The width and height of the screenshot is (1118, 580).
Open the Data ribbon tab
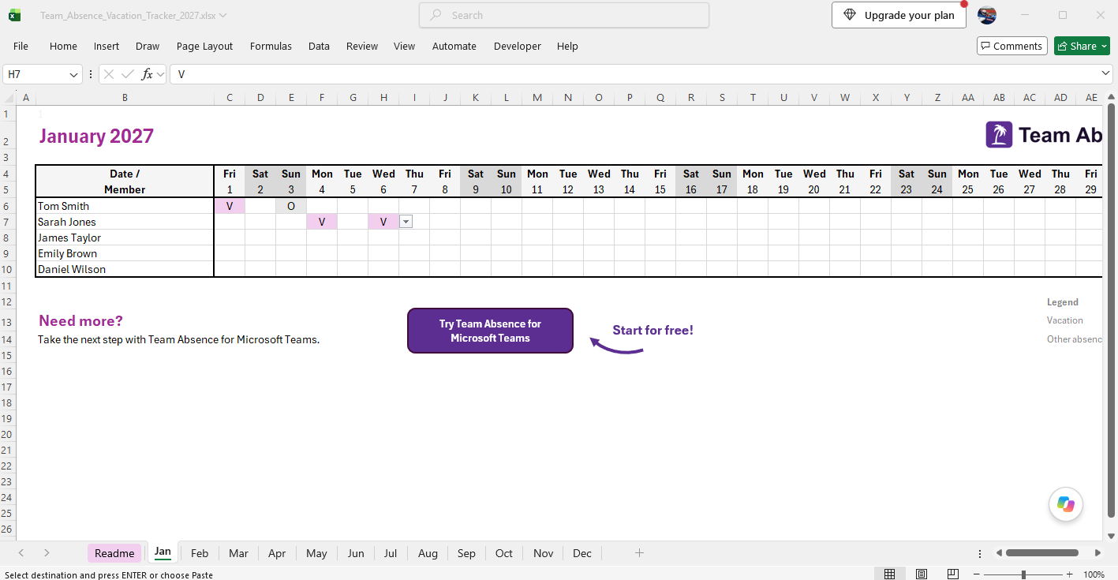tap(319, 47)
